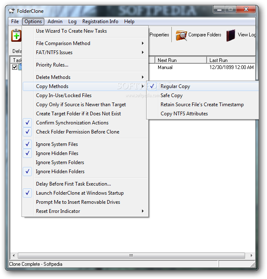Open the Admin menu
Viewport: 267px width, 279px height.
pyautogui.click(x=55, y=21)
